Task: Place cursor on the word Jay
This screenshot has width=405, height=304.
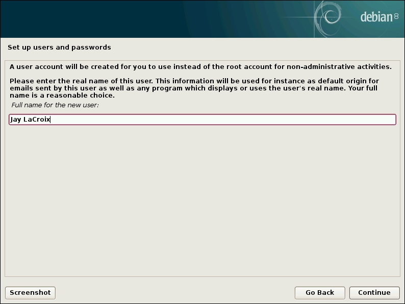Action: click(15, 120)
